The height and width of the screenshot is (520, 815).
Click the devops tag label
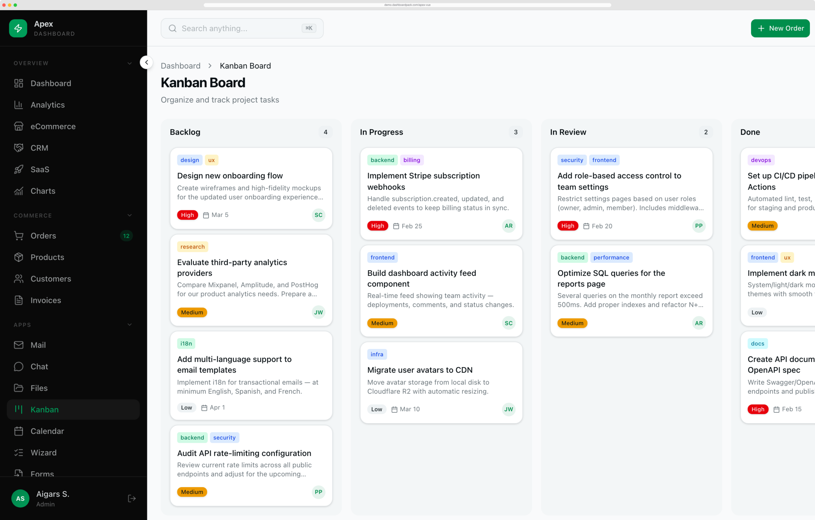[x=761, y=160]
